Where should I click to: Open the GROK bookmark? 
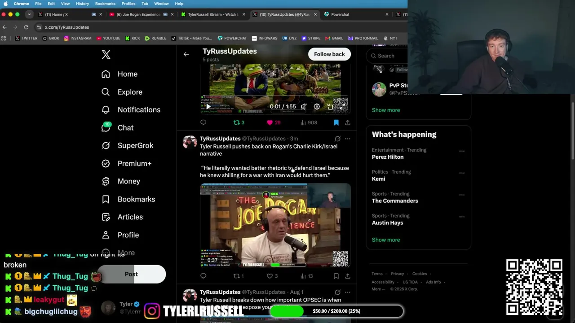point(51,39)
